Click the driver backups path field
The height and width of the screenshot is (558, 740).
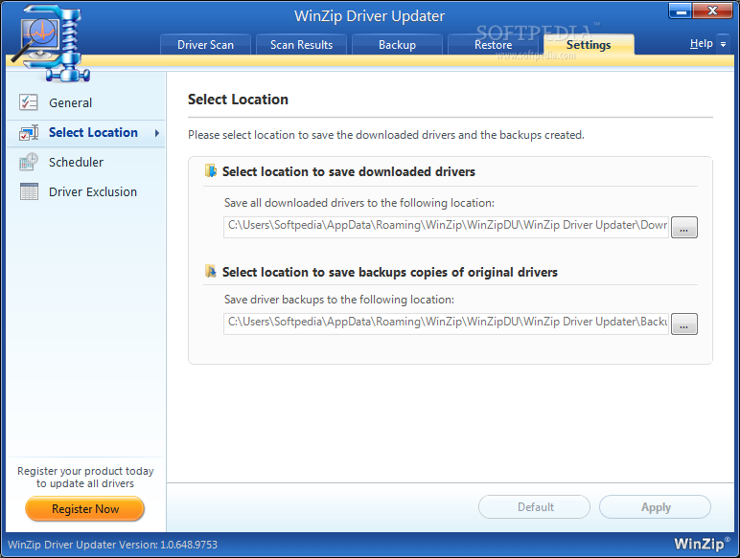[x=447, y=324]
